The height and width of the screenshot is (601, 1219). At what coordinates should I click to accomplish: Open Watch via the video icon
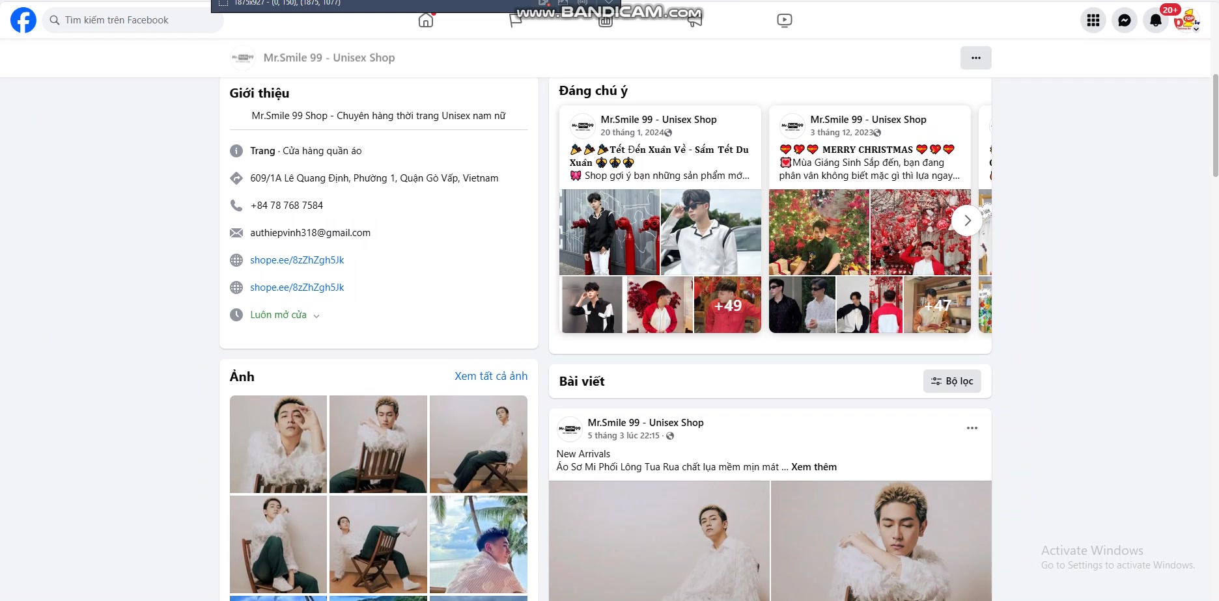(784, 20)
